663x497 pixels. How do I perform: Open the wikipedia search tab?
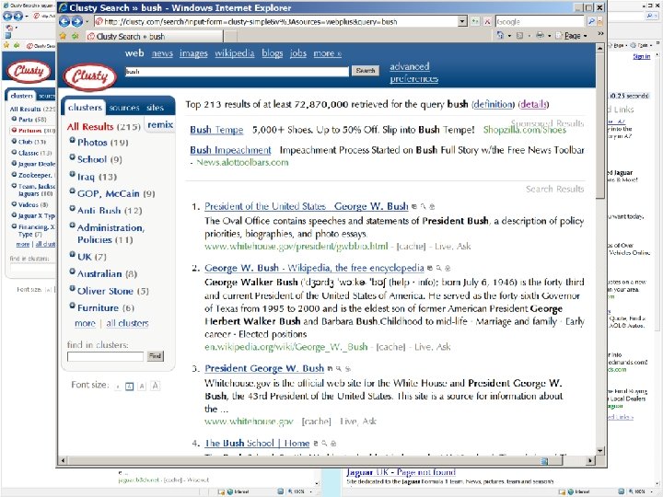(x=235, y=53)
